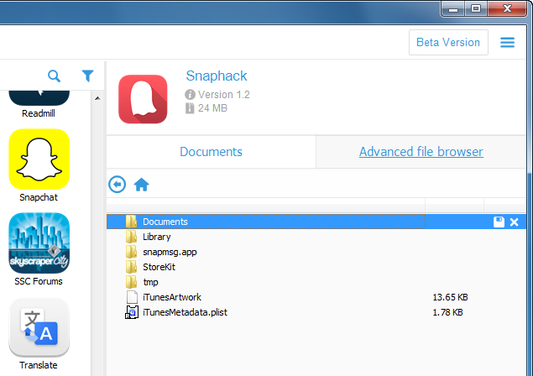This screenshot has height=376, width=533.
Task: Click the 24 MB size label
Action: (x=212, y=108)
